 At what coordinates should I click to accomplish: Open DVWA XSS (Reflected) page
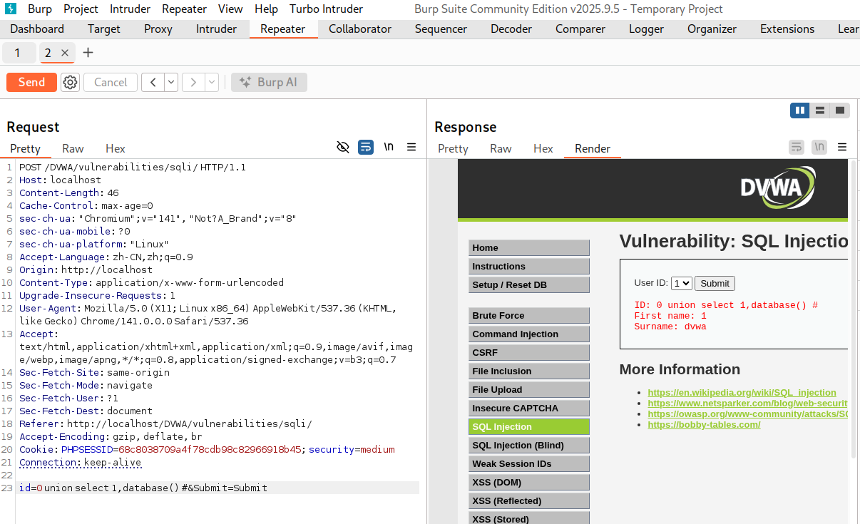529,500
